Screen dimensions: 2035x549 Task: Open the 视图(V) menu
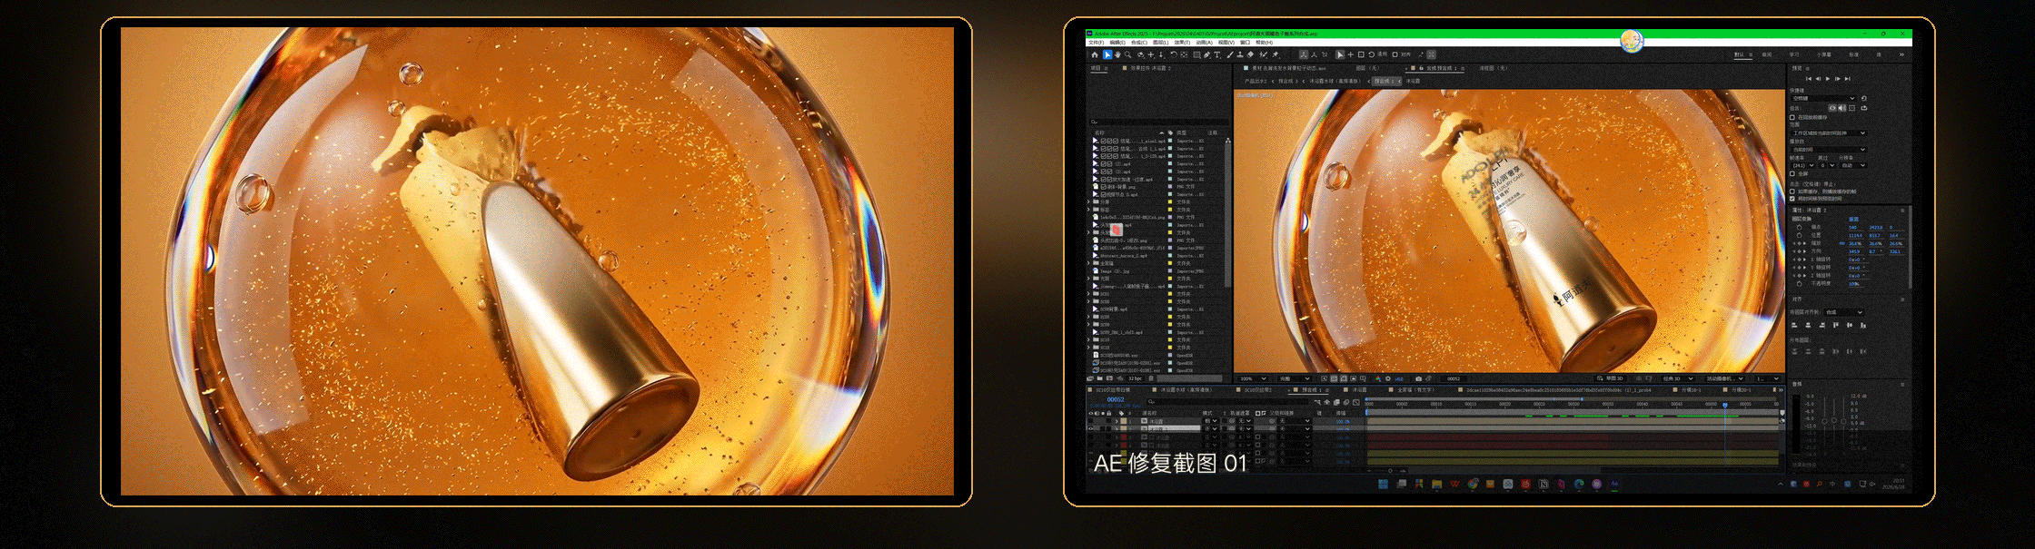click(1226, 43)
